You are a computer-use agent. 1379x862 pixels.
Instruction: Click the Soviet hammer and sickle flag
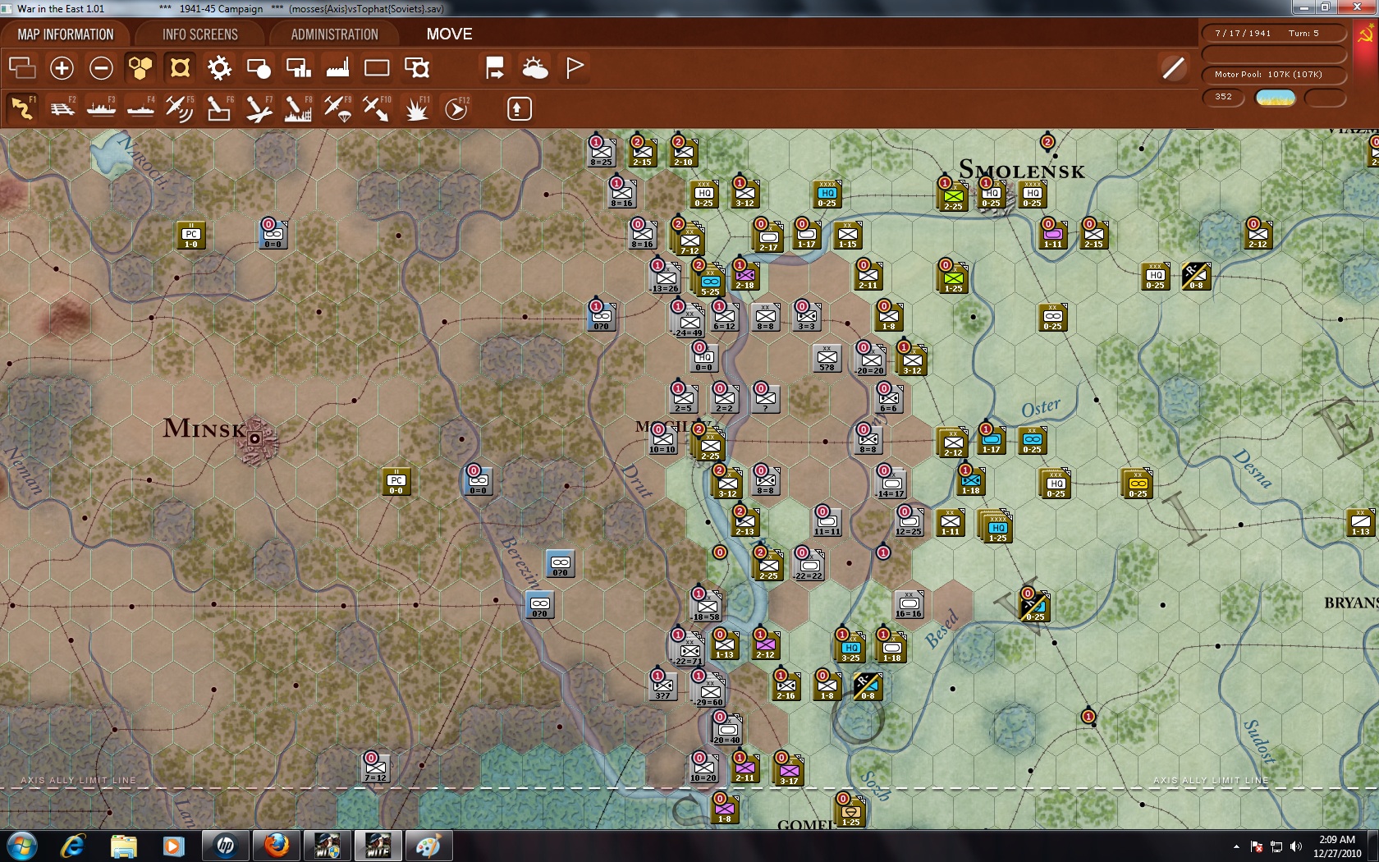click(x=1366, y=35)
